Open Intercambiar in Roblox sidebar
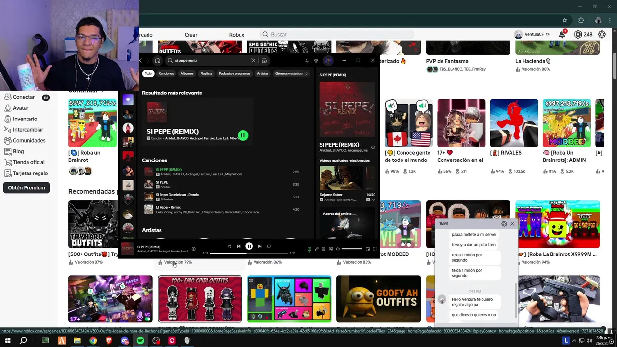Image resolution: width=617 pixels, height=347 pixels. pyautogui.click(x=28, y=130)
